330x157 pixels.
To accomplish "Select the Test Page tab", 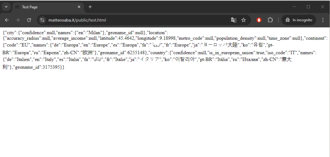I will pos(45,7).
